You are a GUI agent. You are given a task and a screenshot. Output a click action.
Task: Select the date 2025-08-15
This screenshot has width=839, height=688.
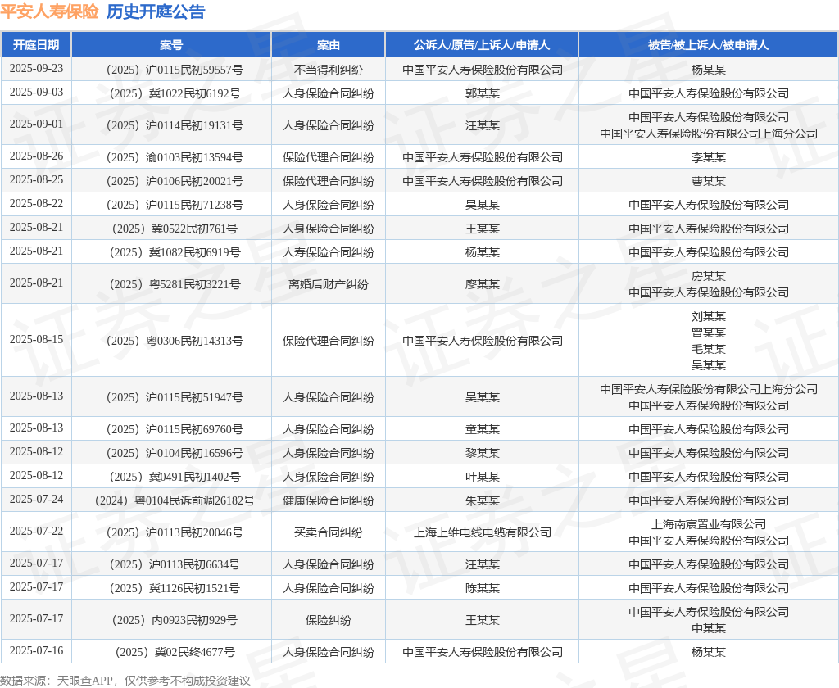[36, 340]
